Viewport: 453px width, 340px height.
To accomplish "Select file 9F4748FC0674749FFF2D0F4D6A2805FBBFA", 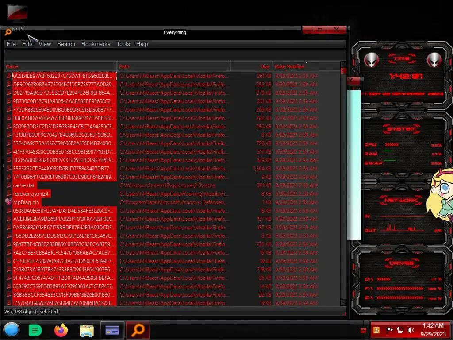I will pyautogui.click(x=64, y=278).
